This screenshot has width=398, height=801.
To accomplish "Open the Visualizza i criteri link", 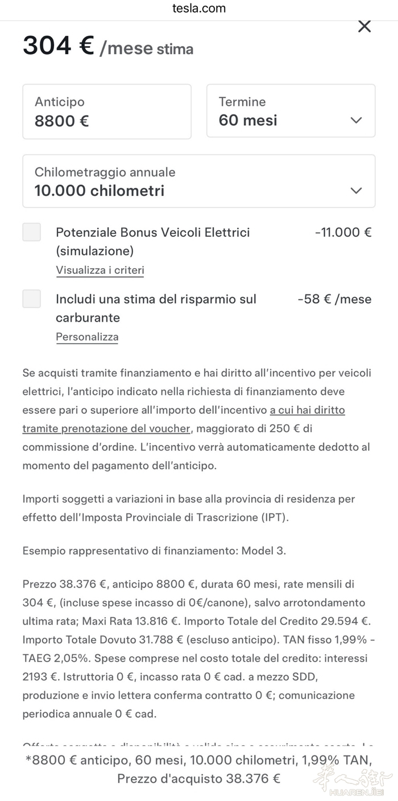I will [x=100, y=270].
